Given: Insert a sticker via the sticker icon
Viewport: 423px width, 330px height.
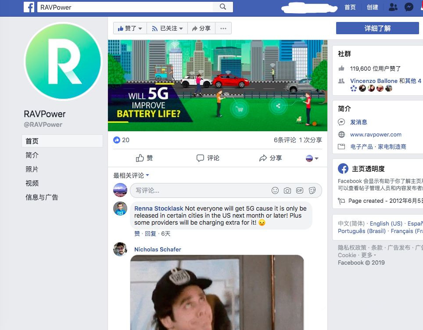Looking at the screenshot, I should point(312,190).
